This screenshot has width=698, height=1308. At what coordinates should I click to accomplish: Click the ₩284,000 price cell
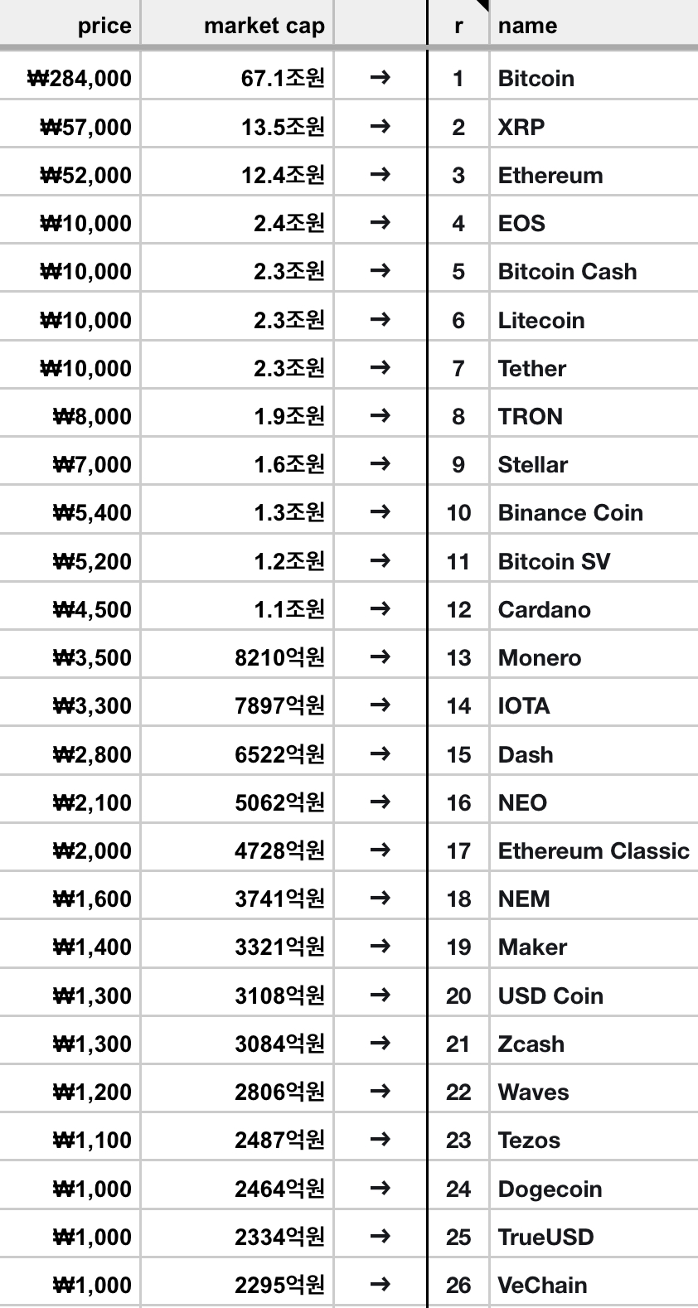tap(70, 78)
